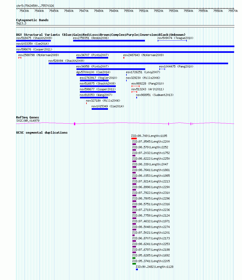Click the Cytogenetic Bands track title
The height and width of the screenshot is (280, 242).
[32, 20]
